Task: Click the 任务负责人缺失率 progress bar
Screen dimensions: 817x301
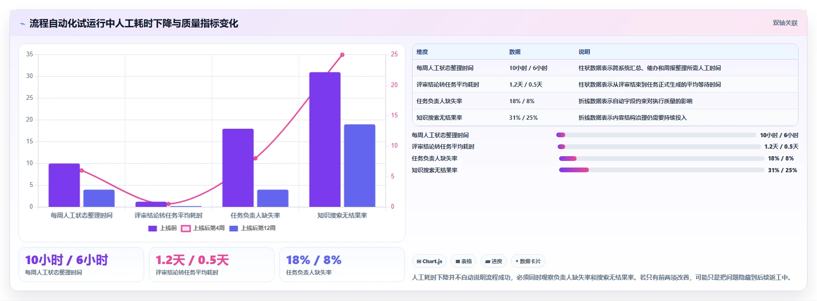Action: pyautogui.click(x=661, y=159)
